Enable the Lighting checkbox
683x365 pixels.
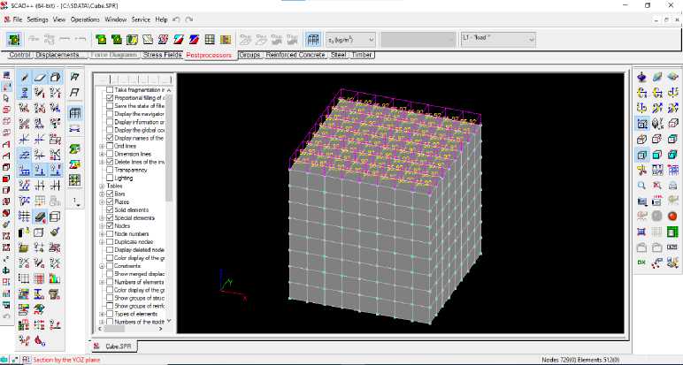coord(110,178)
